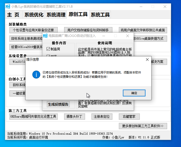Select the 原创工具 tab
Screen dimensions: 181x147
[x=78, y=14]
